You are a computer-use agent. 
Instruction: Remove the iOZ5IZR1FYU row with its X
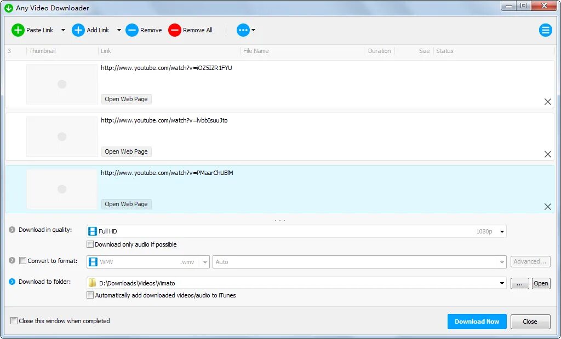tap(547, 102)
